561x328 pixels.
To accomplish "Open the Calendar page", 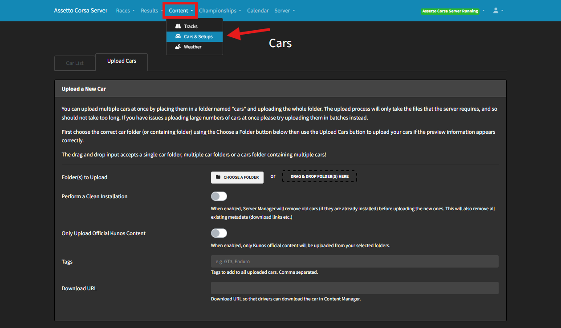I will coord(258,10).
